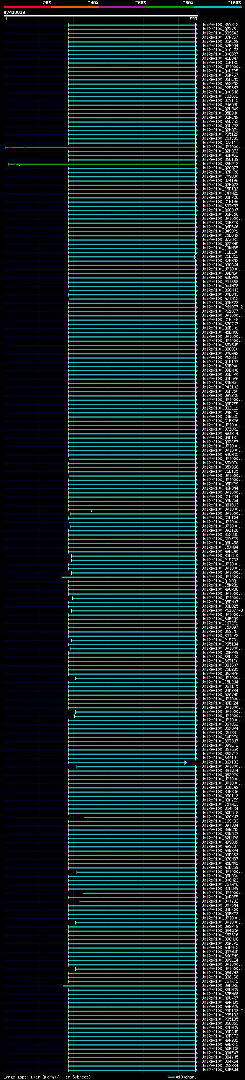Open hit UniRef100_Q7ZUK1
The height and width of the screenshot is (1080, 245).
pos(220,239)
